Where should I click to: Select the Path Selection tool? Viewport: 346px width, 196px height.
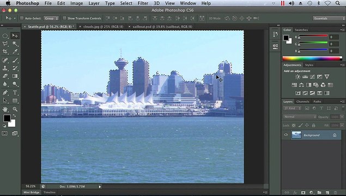(x=5, y=101)
